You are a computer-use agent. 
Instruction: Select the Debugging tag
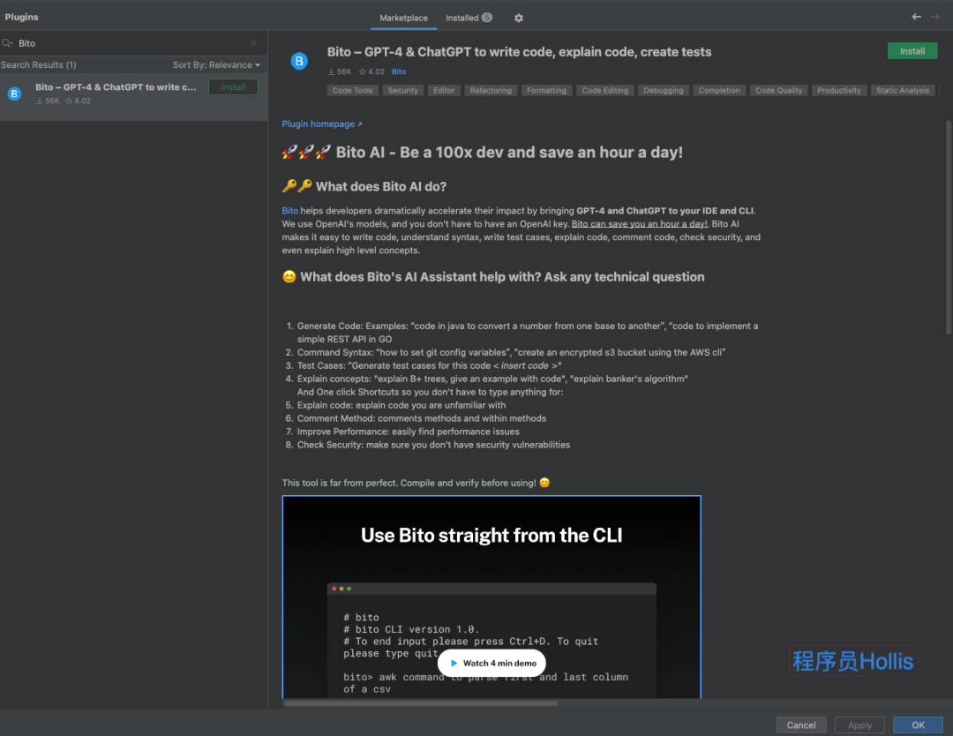click(663, 91)
